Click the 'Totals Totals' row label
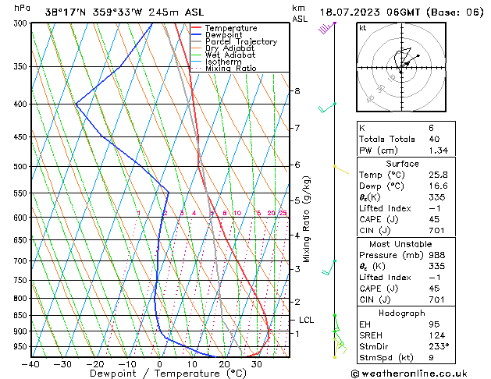 click(x=386, y=139)
